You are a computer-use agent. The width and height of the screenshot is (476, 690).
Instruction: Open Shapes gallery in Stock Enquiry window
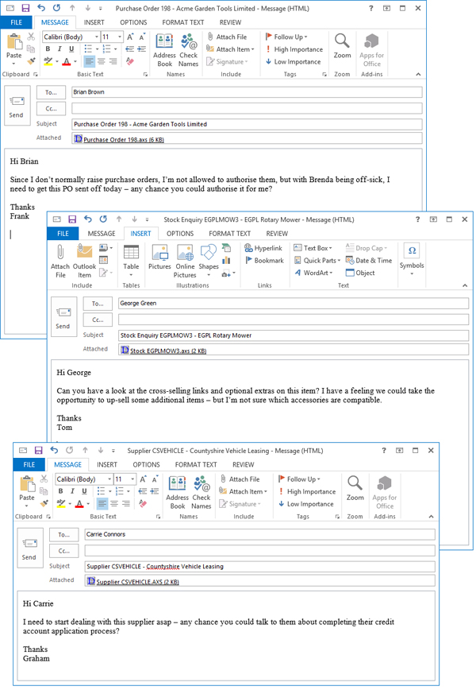tap(208, 262)
